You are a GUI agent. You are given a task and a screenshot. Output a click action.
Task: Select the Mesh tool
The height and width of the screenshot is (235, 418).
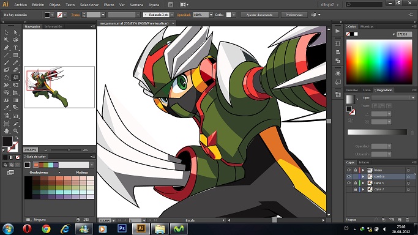pyautogui.click(x=6, y=100)
